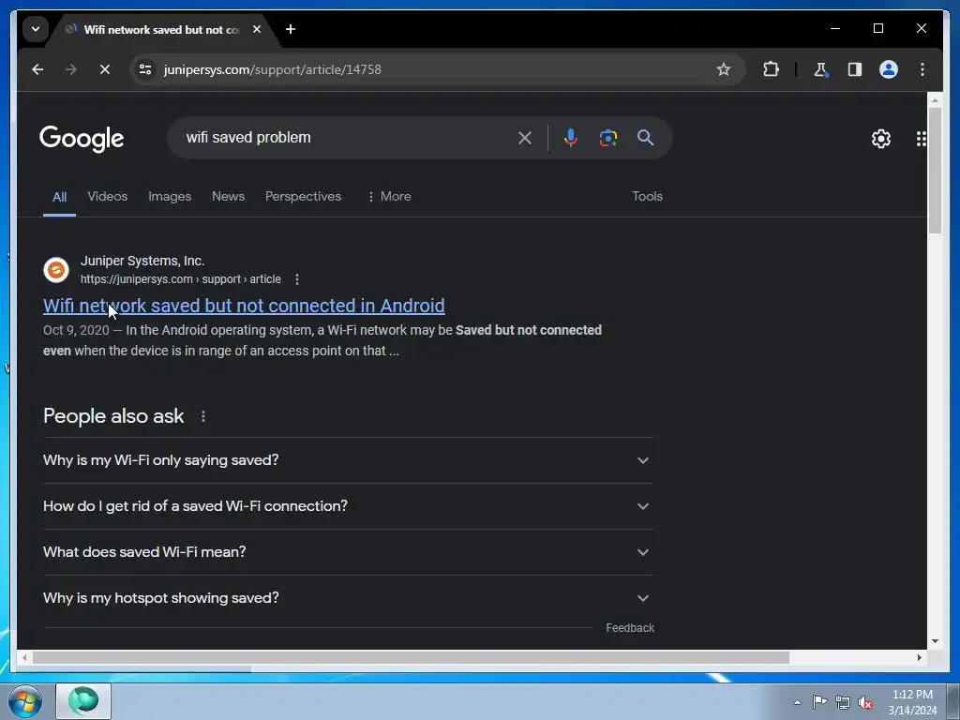Open Wifi network saved but not connected link
The width and height of the screenshot is (960, 720).
pos(244,306)
